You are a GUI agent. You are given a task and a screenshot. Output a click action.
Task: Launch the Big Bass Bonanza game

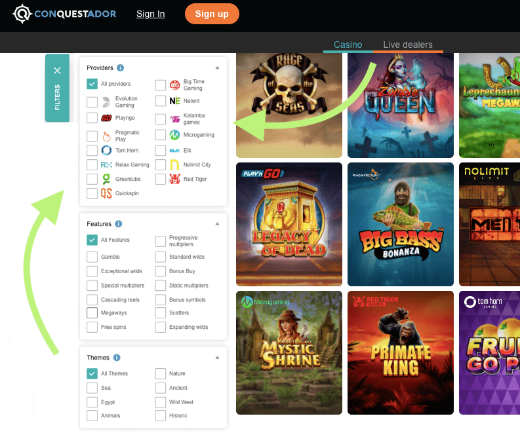coord(401,224)
